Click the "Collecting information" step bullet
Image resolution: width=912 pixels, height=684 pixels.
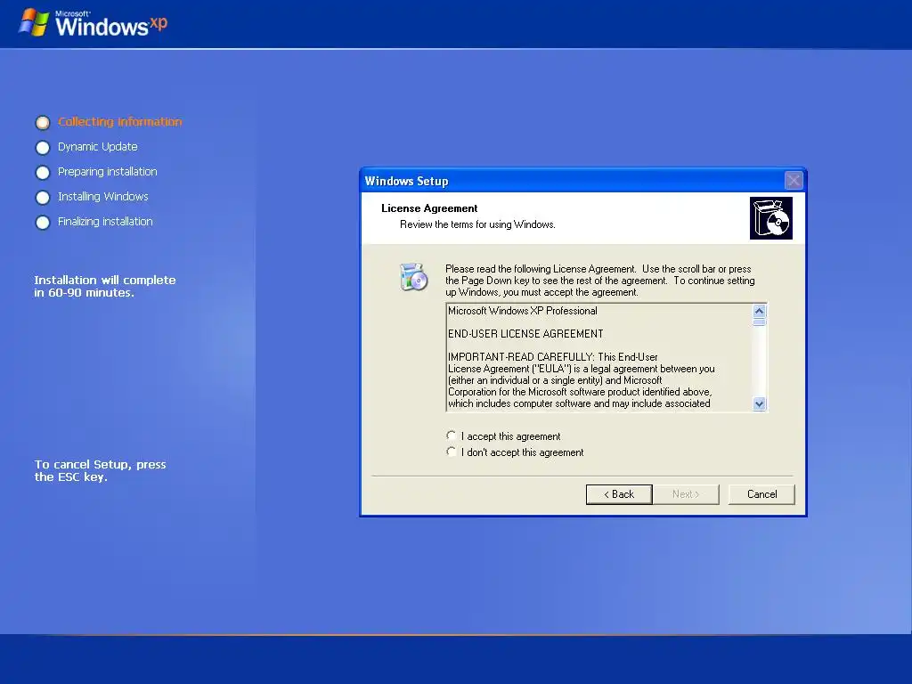(43, 123)
